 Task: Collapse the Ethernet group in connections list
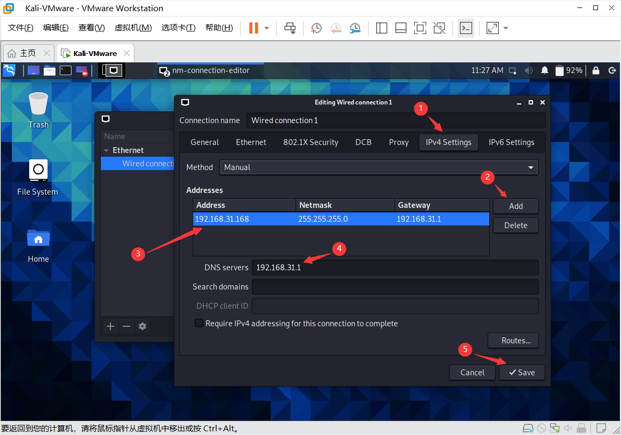[106, 150]
